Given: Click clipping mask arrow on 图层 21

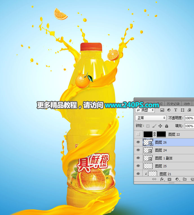Looking at the screenshot, I should (146, 174).
